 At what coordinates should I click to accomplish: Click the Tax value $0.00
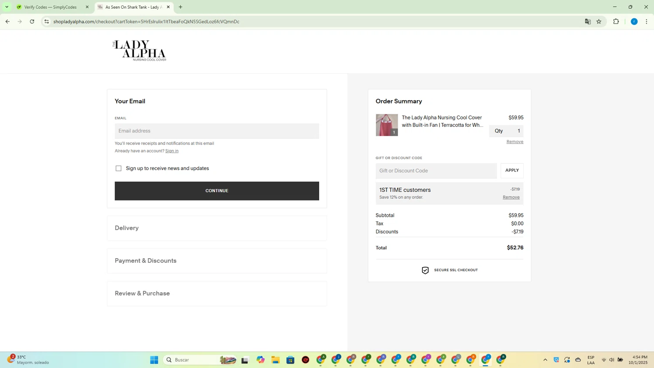517,224
